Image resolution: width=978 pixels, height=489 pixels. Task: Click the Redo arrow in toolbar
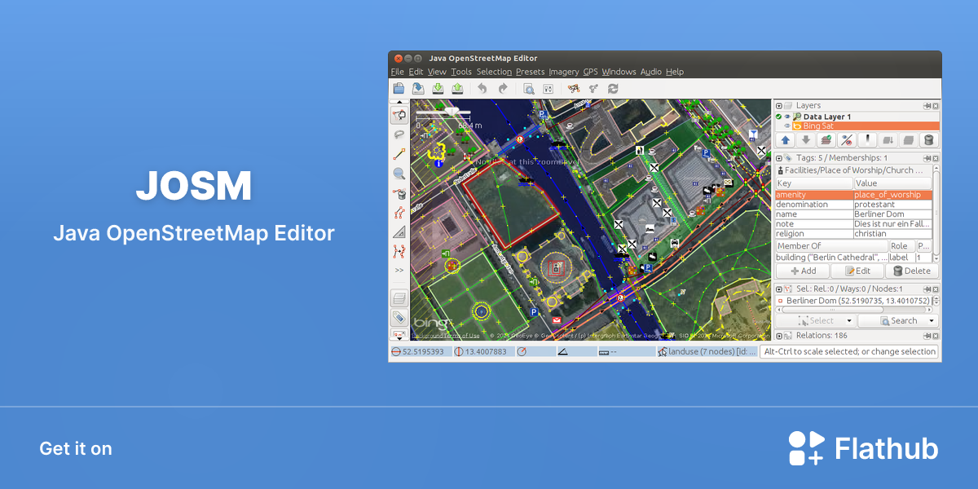(503, 89)
